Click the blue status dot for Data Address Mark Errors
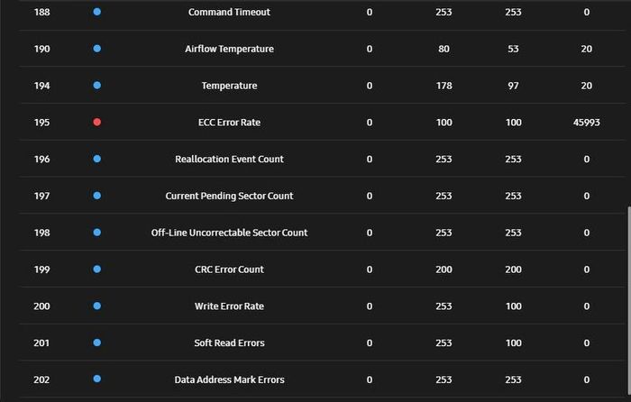The image size is (631, 402). click(x=97, y=379)
